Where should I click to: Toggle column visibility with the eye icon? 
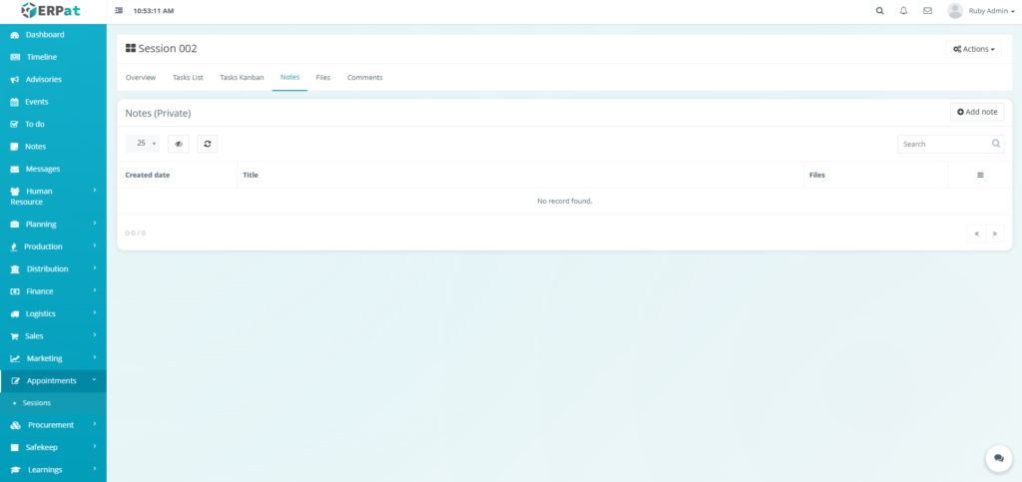[179, 144]
